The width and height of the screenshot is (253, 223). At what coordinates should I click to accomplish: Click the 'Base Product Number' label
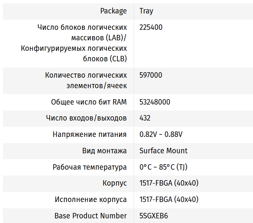[91, 216]
